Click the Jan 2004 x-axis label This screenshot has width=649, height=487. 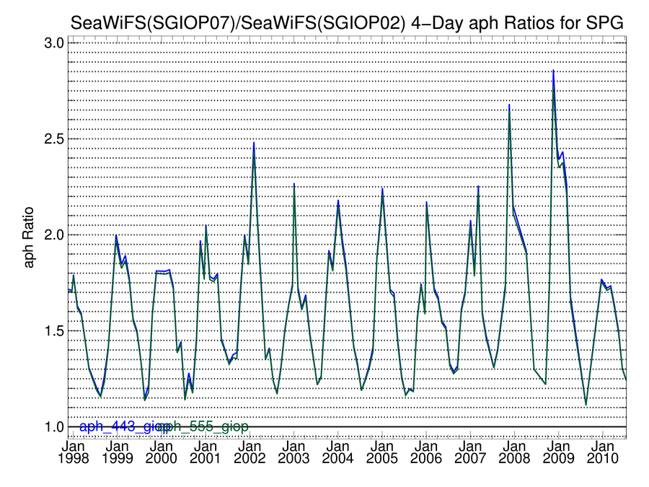pos(337,452)
